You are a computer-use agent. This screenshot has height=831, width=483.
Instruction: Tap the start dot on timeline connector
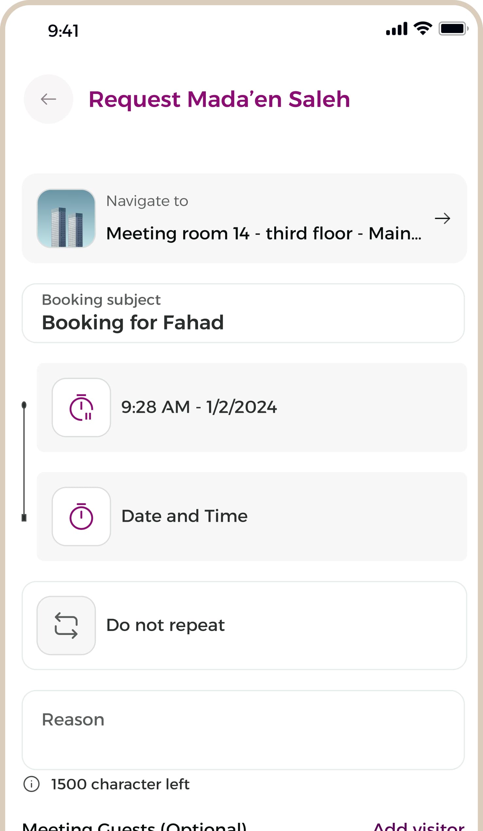[x=24, y=405]
